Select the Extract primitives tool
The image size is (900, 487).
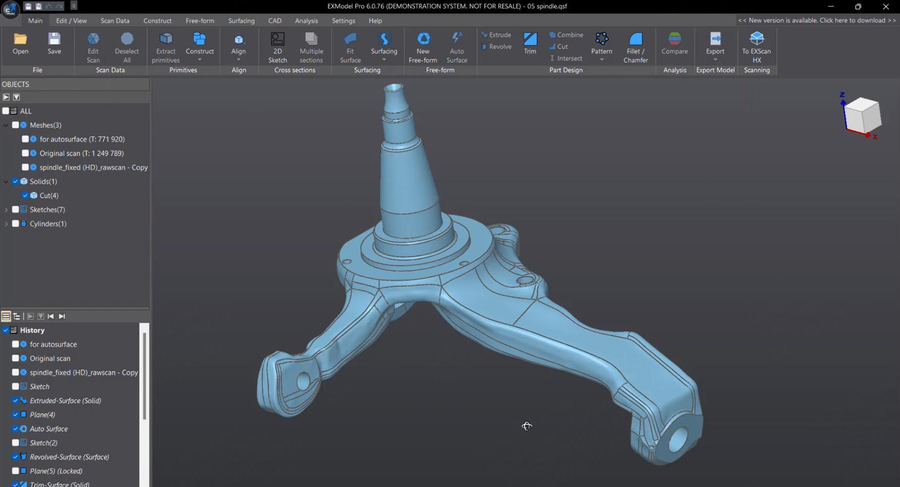click(165, 46)
